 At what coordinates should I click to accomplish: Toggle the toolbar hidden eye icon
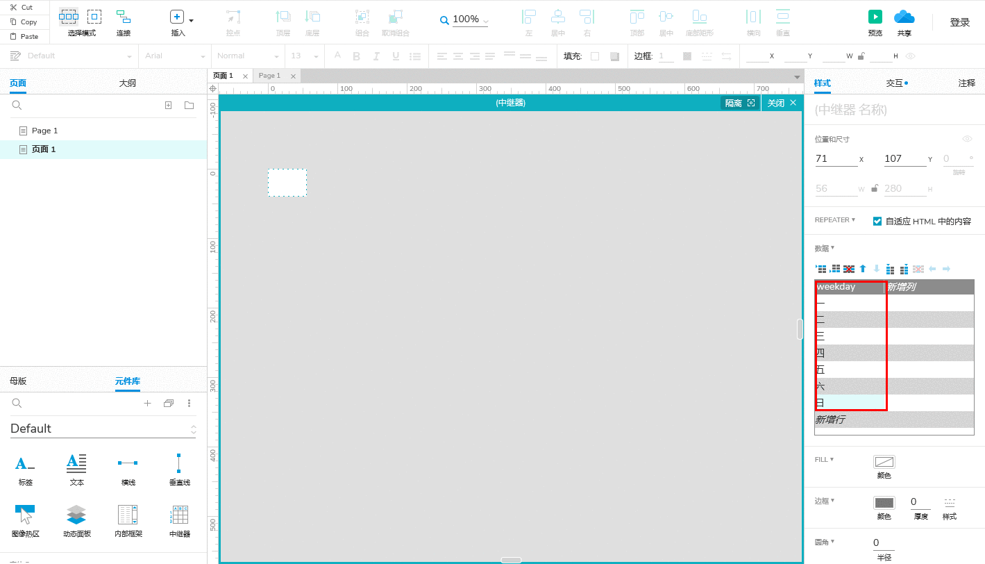click(x=911, y=56)
